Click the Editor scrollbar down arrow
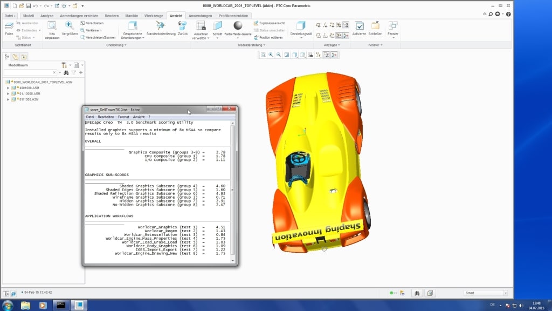The width and height of the screenshot is (552, 311). tap(233, 261)
